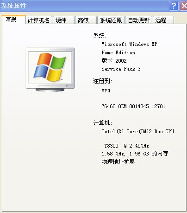The height and width of the screenshot is (213, 187).
Task: Open the 自动更新 tab
Action: point(139,20)
